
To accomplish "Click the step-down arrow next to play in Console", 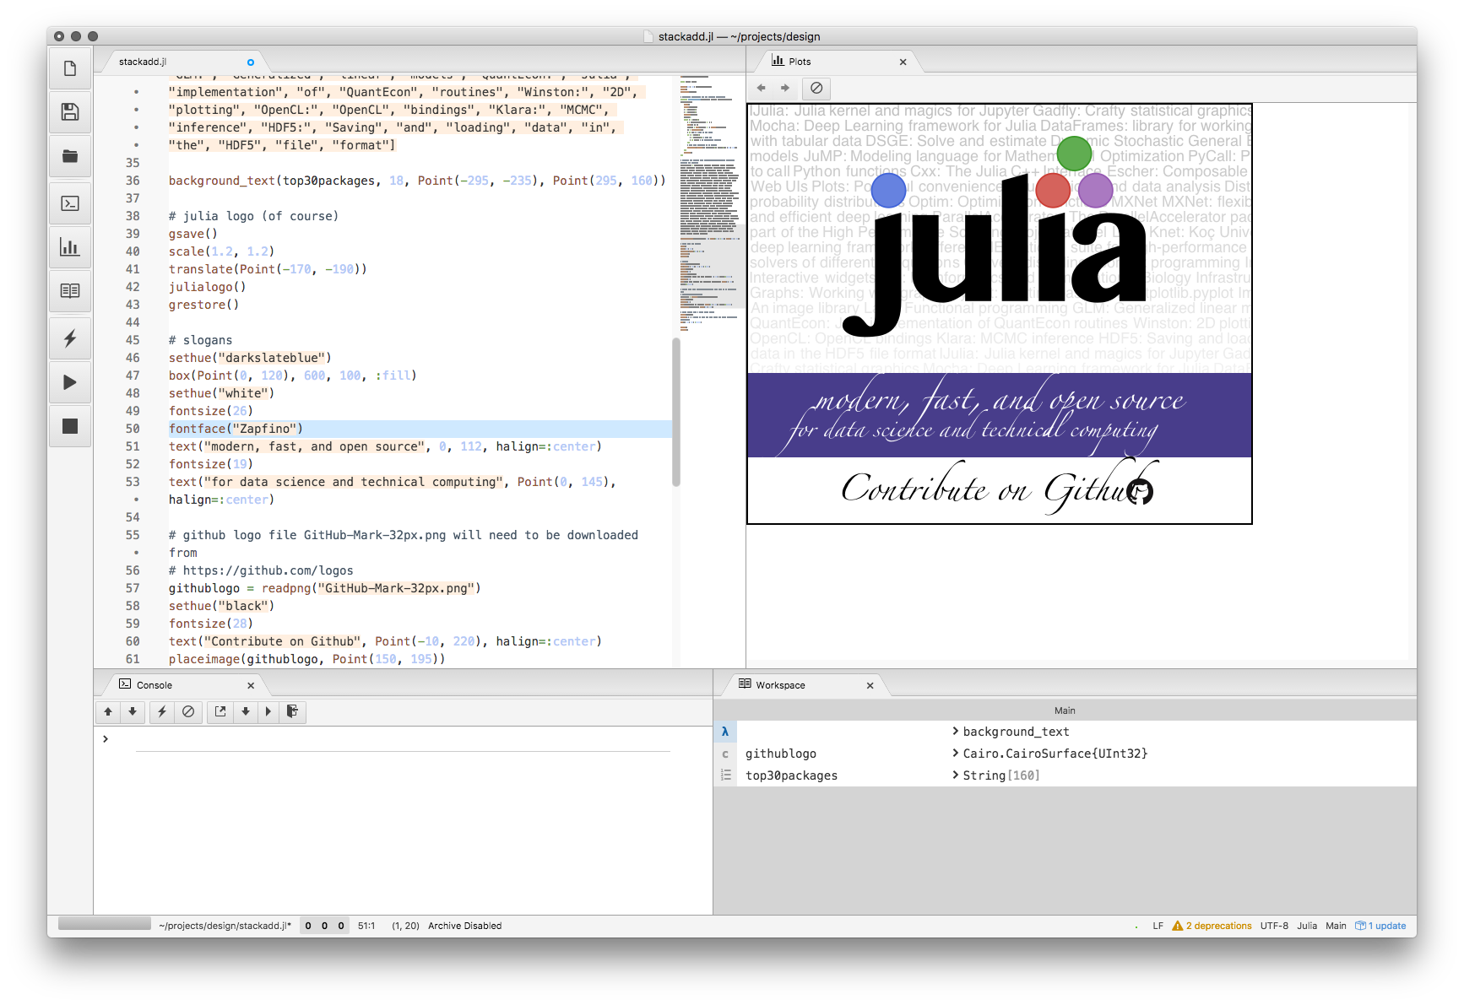I will coord(246,711).
